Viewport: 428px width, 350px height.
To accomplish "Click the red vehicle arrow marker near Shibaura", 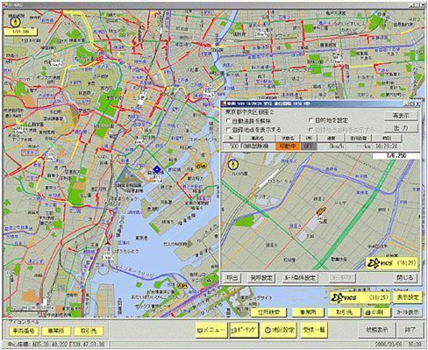I will click(108, 242).
